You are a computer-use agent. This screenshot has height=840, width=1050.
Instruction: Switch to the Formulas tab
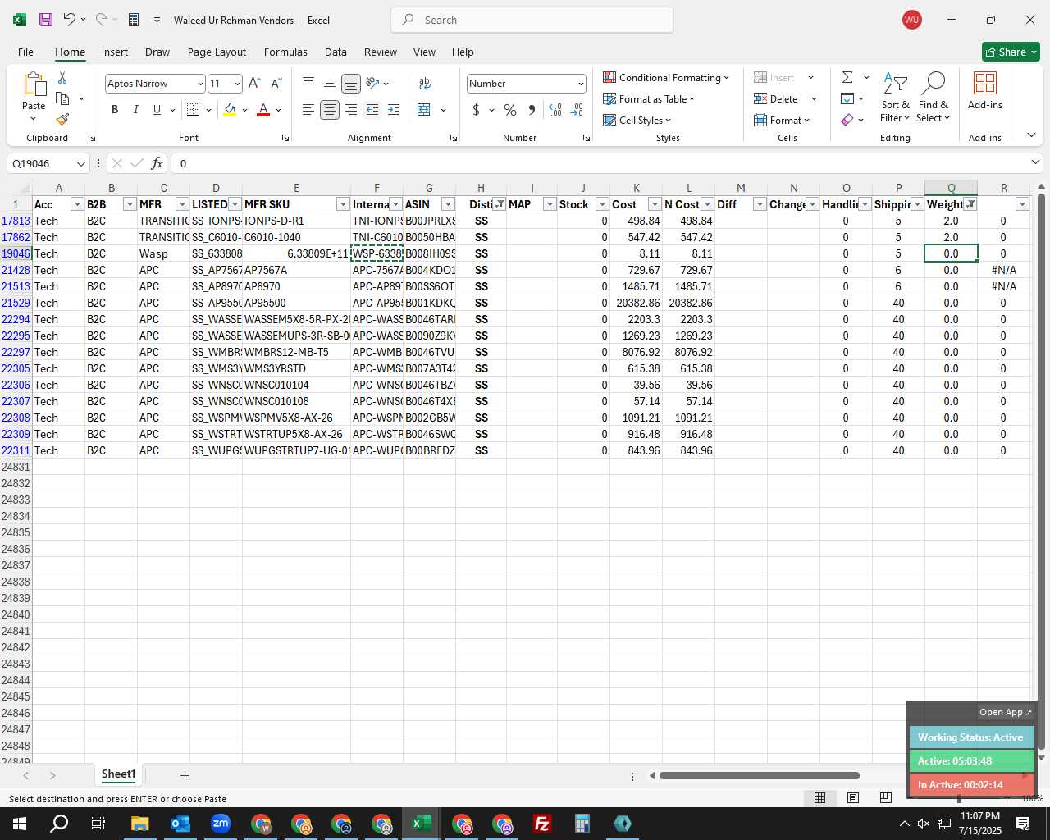tap(285, 52)
